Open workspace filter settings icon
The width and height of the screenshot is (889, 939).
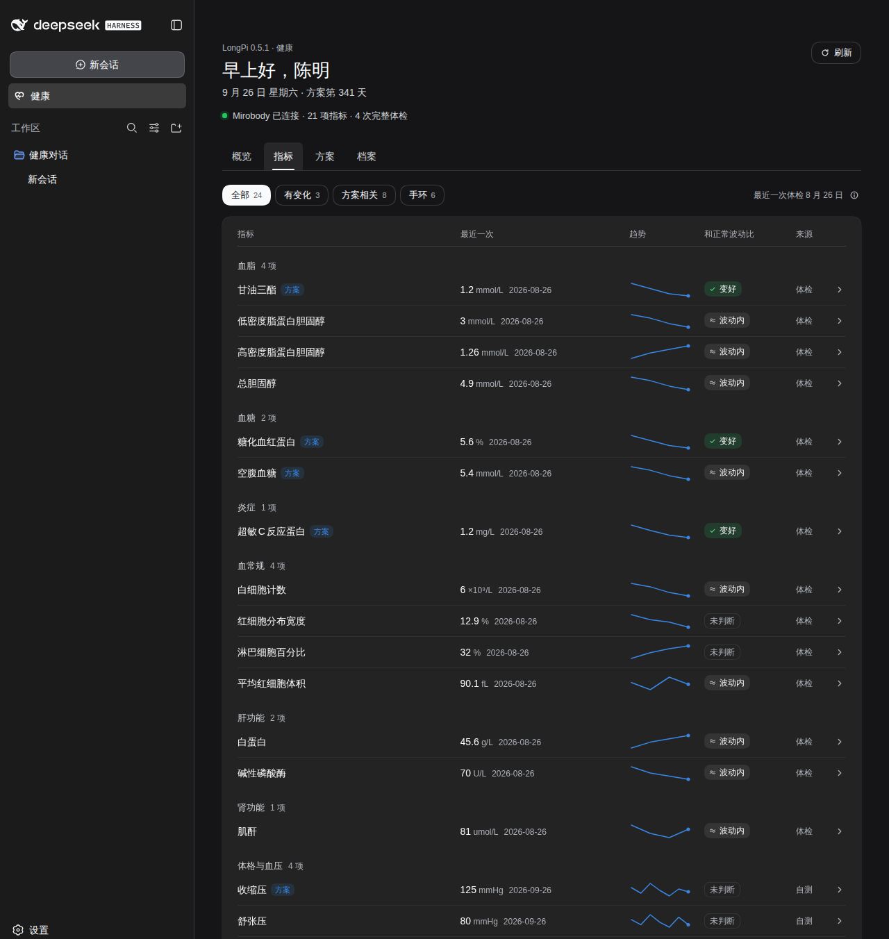click(154, 128)
